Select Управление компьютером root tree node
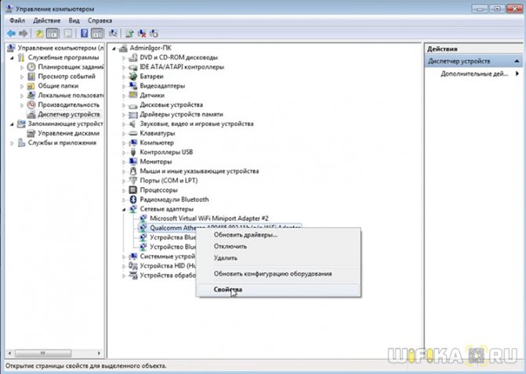Viewport: 526px width, 374px height. pos(60,49)
